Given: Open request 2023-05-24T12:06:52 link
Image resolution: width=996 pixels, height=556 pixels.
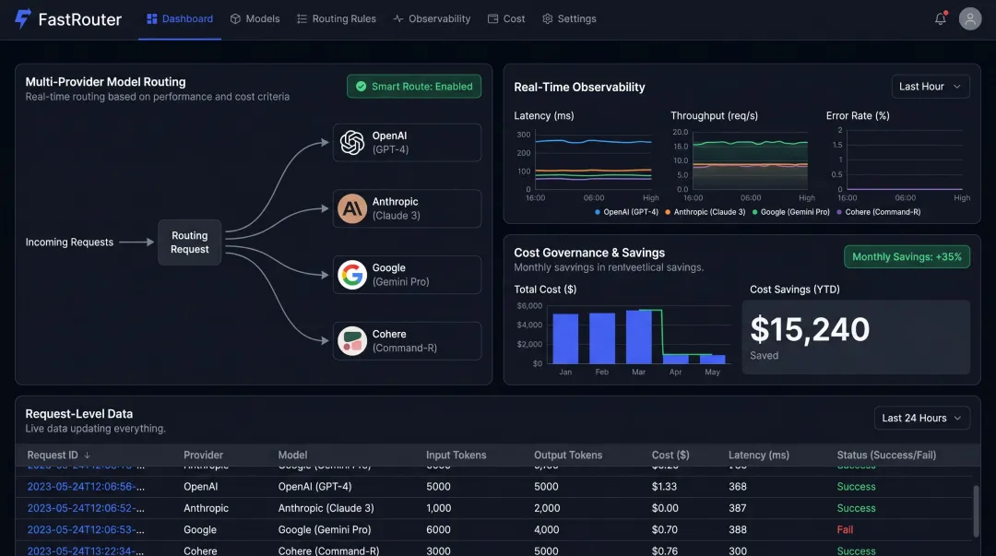Looking at the screenshot, I should (86, 508).
